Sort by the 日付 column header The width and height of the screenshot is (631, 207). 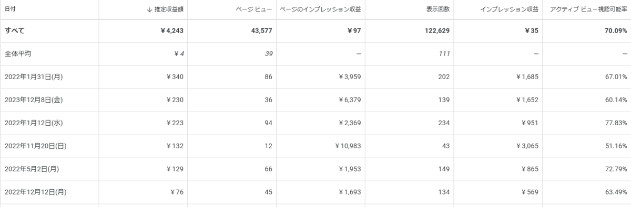pyautogui.click(x=9, y=9)
